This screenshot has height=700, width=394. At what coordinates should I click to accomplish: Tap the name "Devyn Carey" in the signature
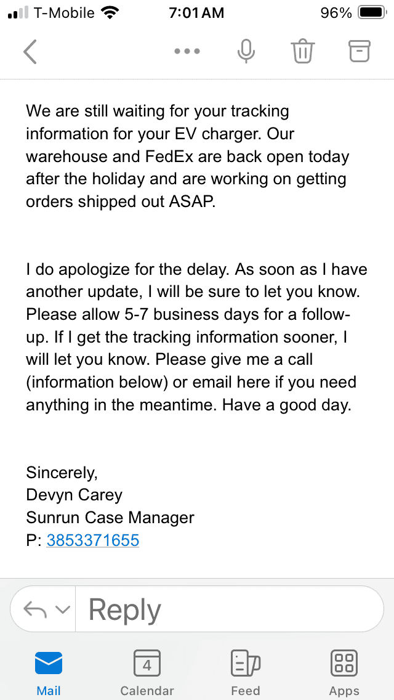click(74, 495)
